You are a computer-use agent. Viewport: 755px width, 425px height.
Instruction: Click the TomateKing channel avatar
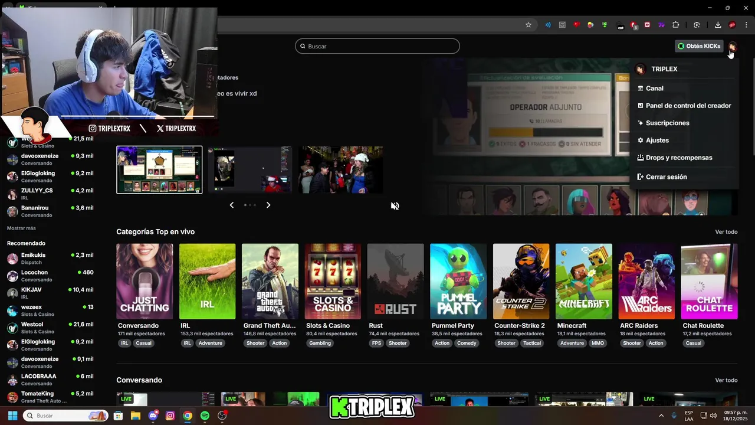(12, 397)
